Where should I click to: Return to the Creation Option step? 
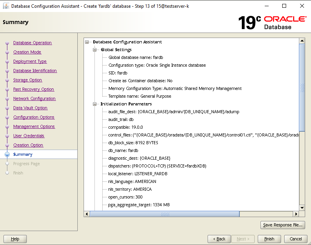pyautogui.click(x=28, y=145)
